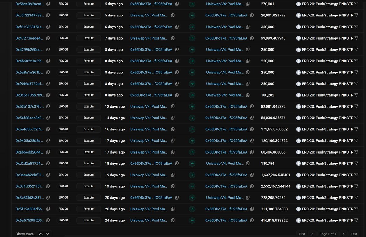366x237 pixels.
Task: Open sender 0x66DDc37a...fC95faEeA in 0x4b682c3a32f row
Action: [151, 61]
